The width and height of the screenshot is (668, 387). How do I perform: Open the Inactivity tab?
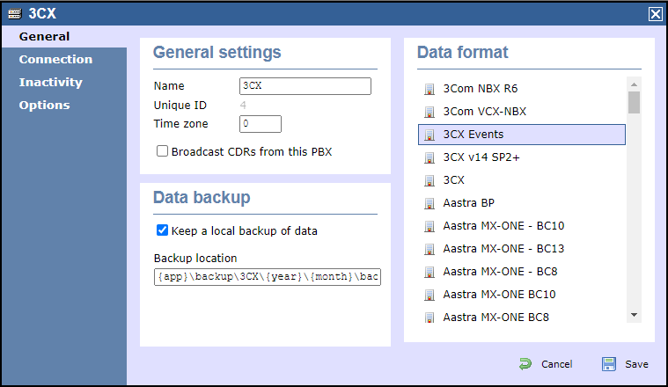point(51,82)
